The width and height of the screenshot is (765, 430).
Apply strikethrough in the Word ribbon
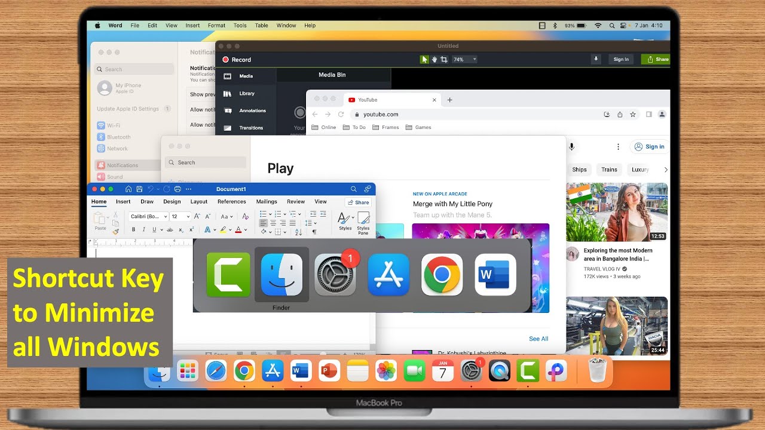[170, 229]
